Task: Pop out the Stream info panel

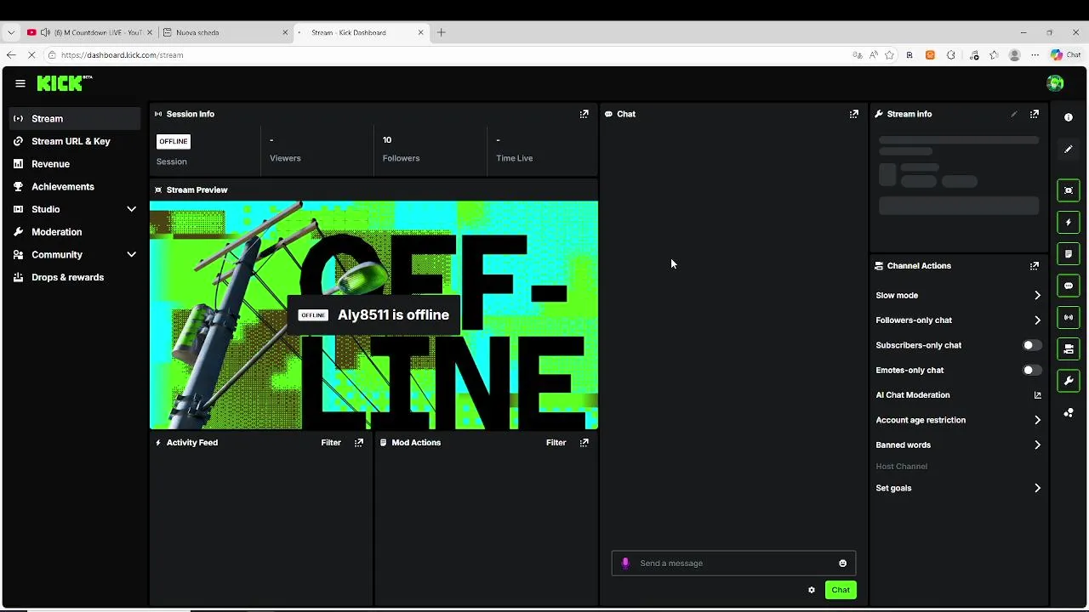Action: (x=1034, y=114)
